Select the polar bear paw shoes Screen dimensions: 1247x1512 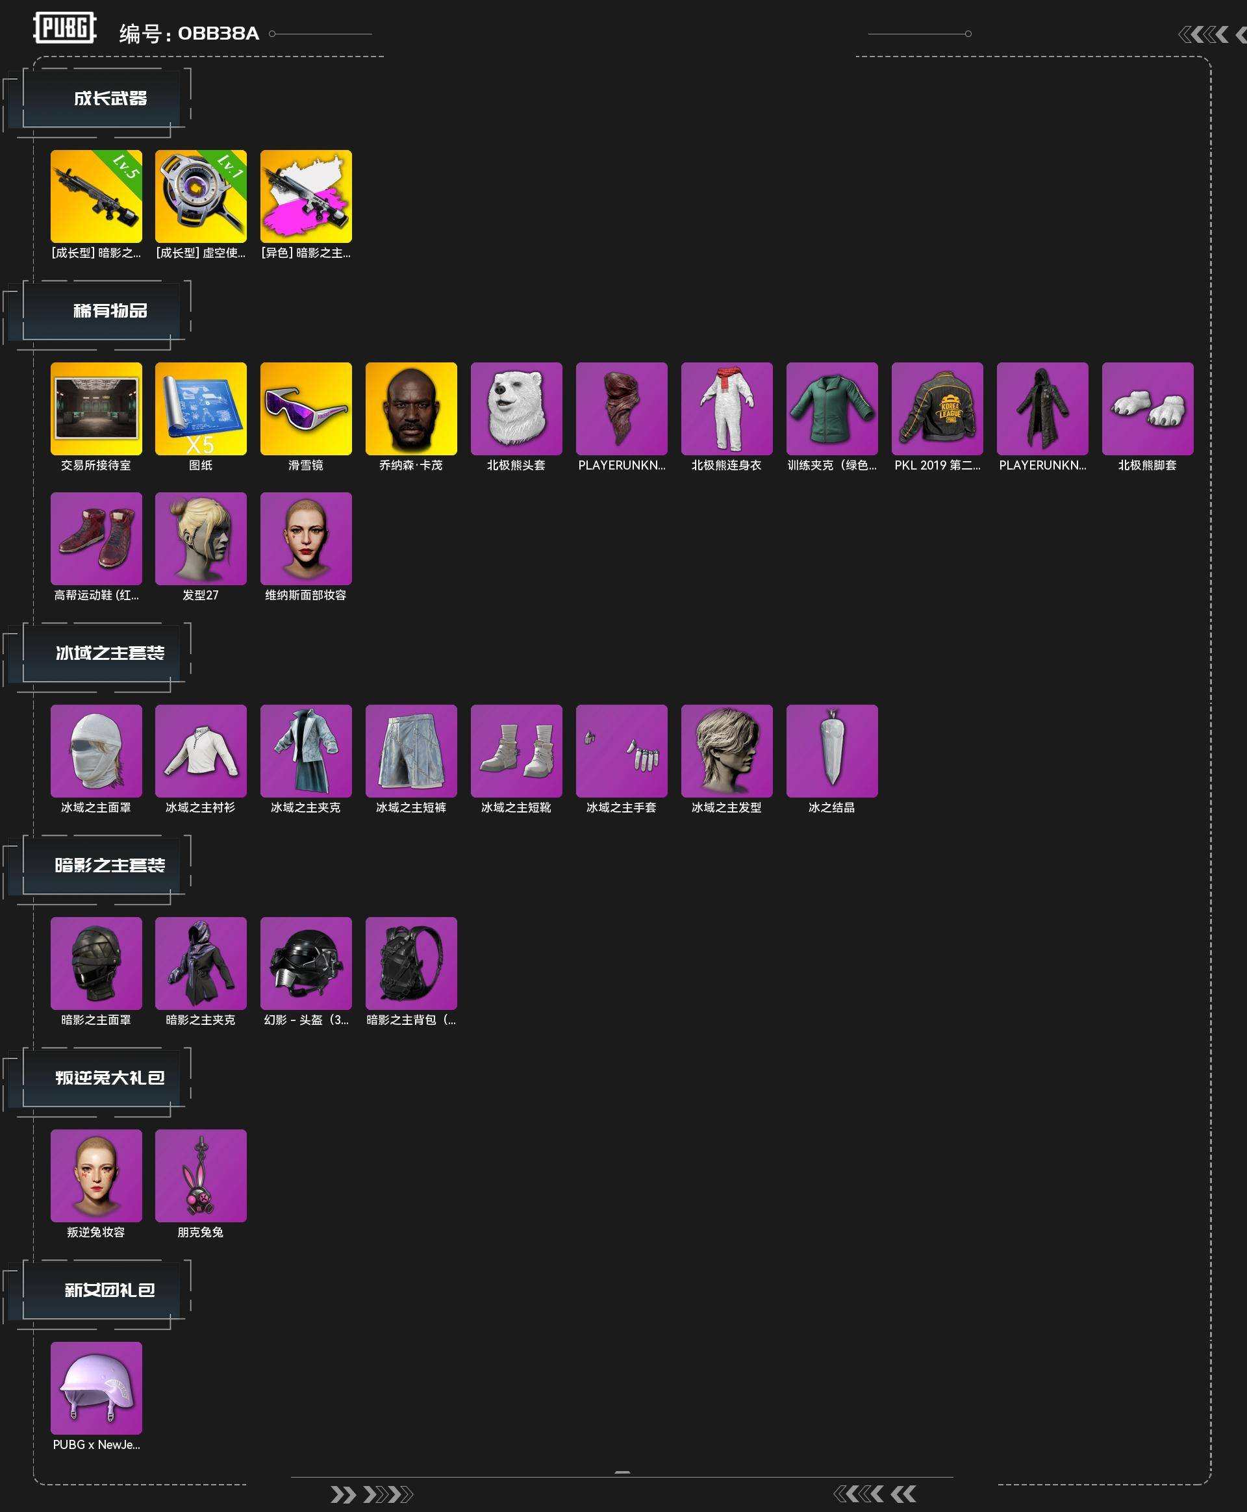pyautogui.click(x=1147, y=408)
